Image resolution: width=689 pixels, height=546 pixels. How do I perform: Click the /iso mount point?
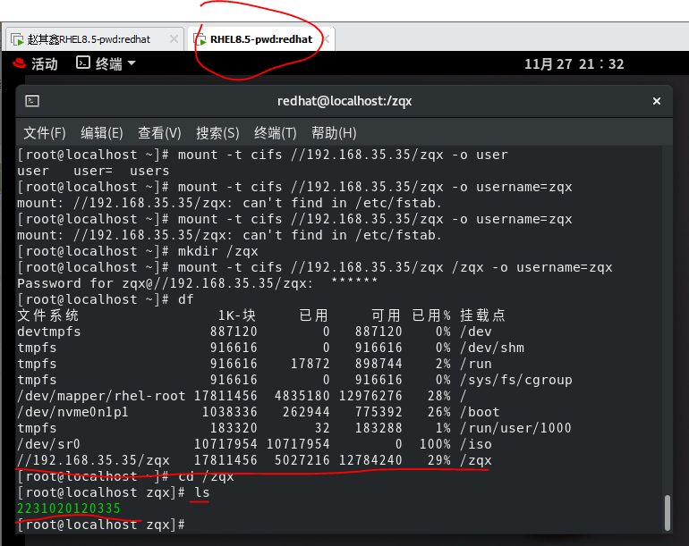coord(475,444)
